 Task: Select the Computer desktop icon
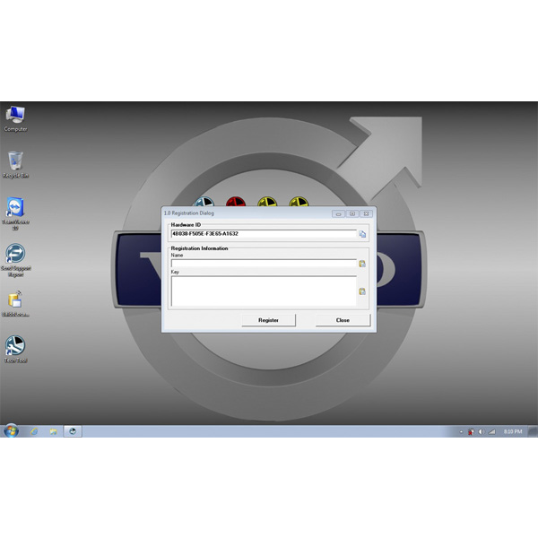coord(15,115)
